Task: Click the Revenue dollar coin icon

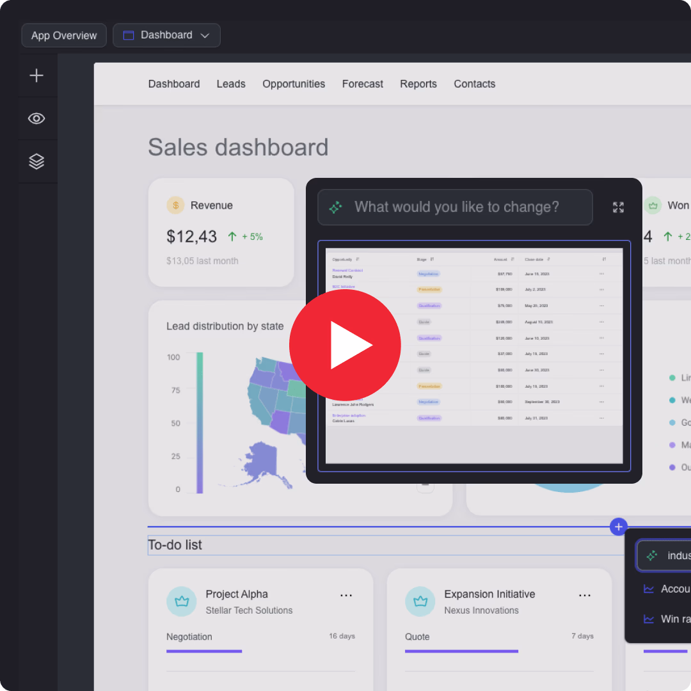Action: click(x=175, y=205)
